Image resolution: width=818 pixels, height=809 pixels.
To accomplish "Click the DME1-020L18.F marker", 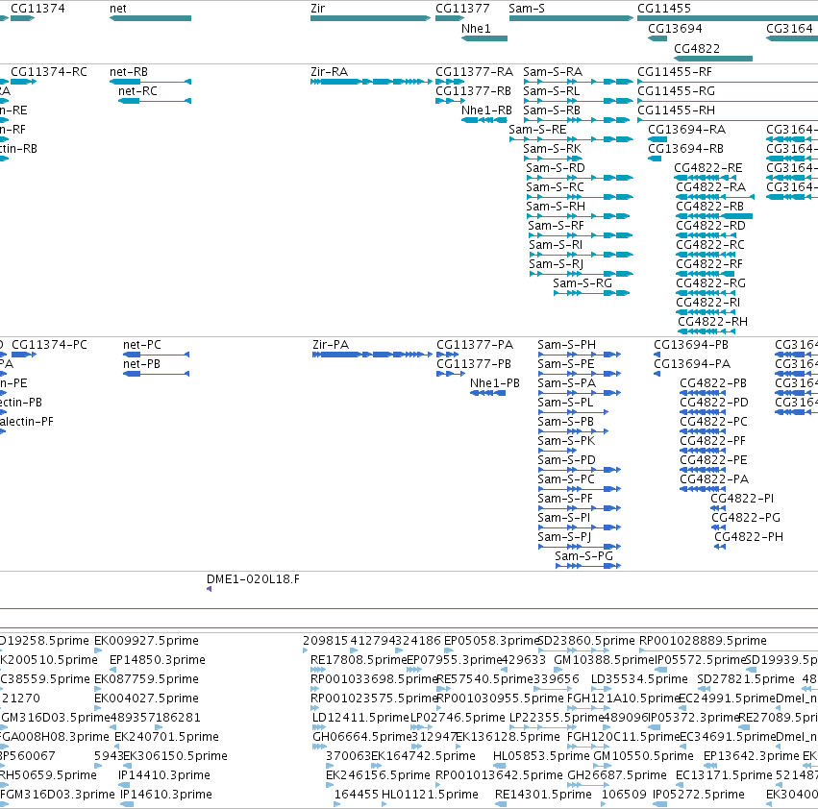I will (x=210, y=589).
